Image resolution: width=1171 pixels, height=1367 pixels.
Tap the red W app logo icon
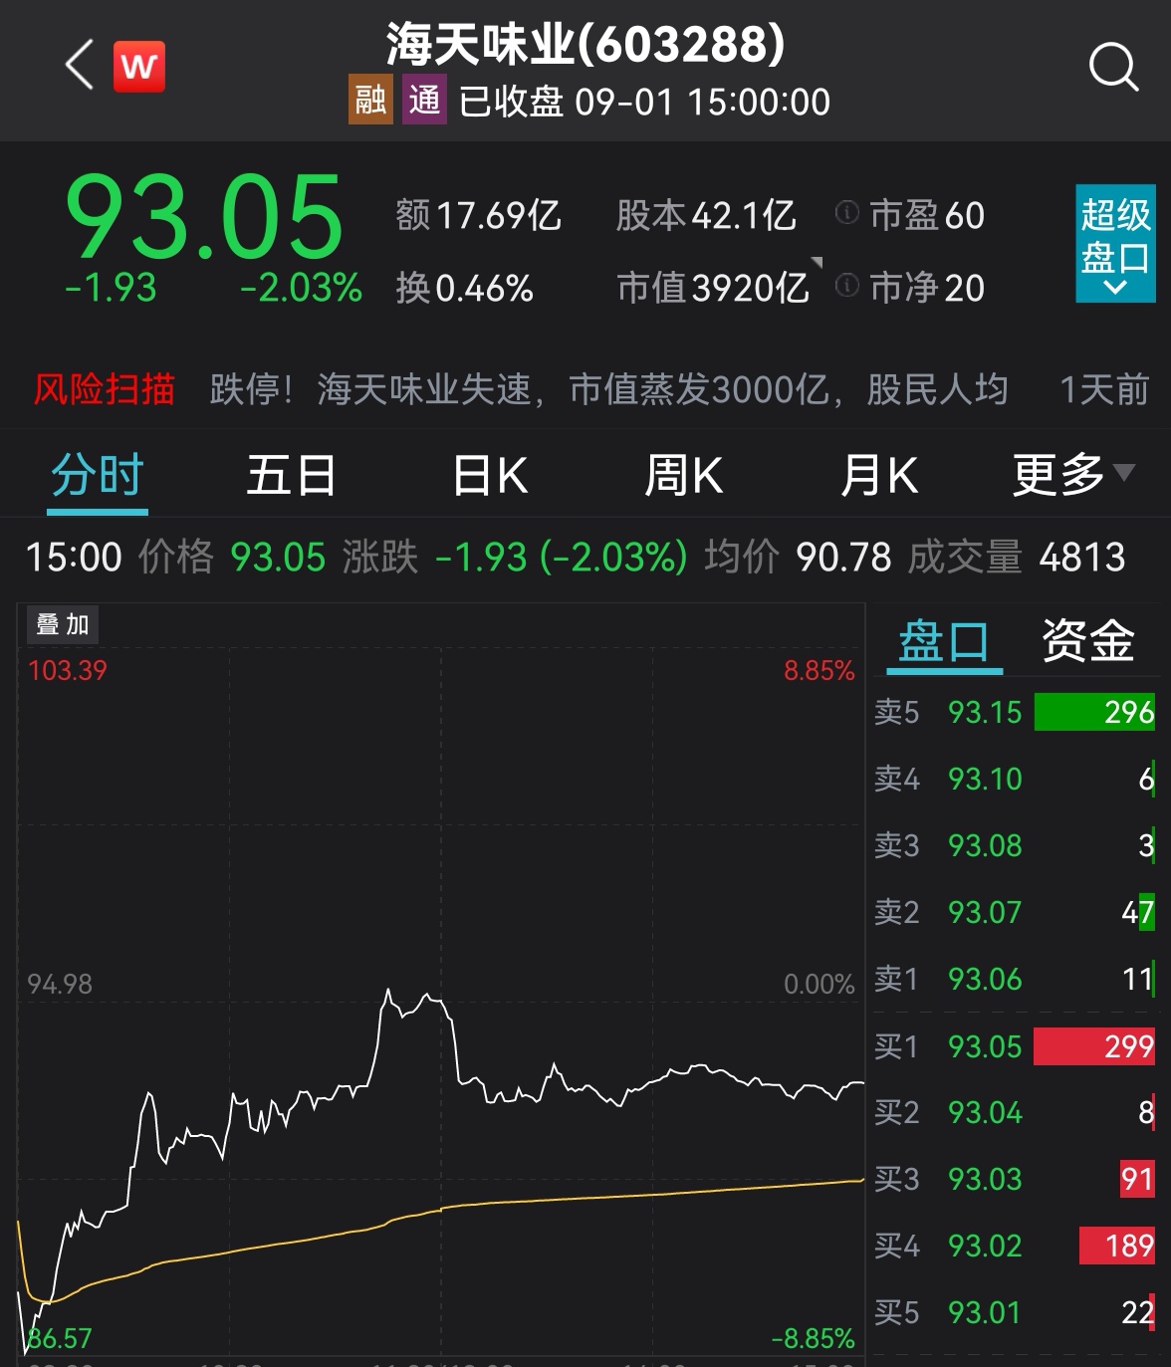(x=139, y=67)
